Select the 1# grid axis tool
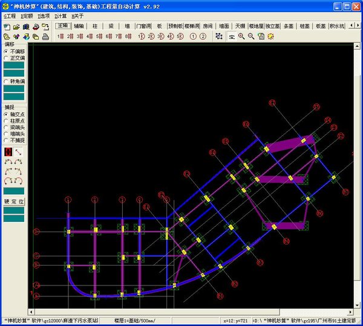This screenshot has width=363, height=326. coord(60,36)
